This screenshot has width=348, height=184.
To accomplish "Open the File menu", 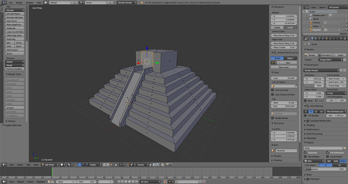I will click(11, 3).
